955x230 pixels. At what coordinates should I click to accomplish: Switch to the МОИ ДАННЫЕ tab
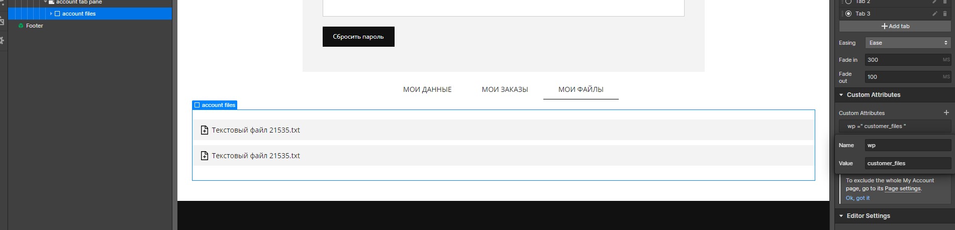[427, 89]
